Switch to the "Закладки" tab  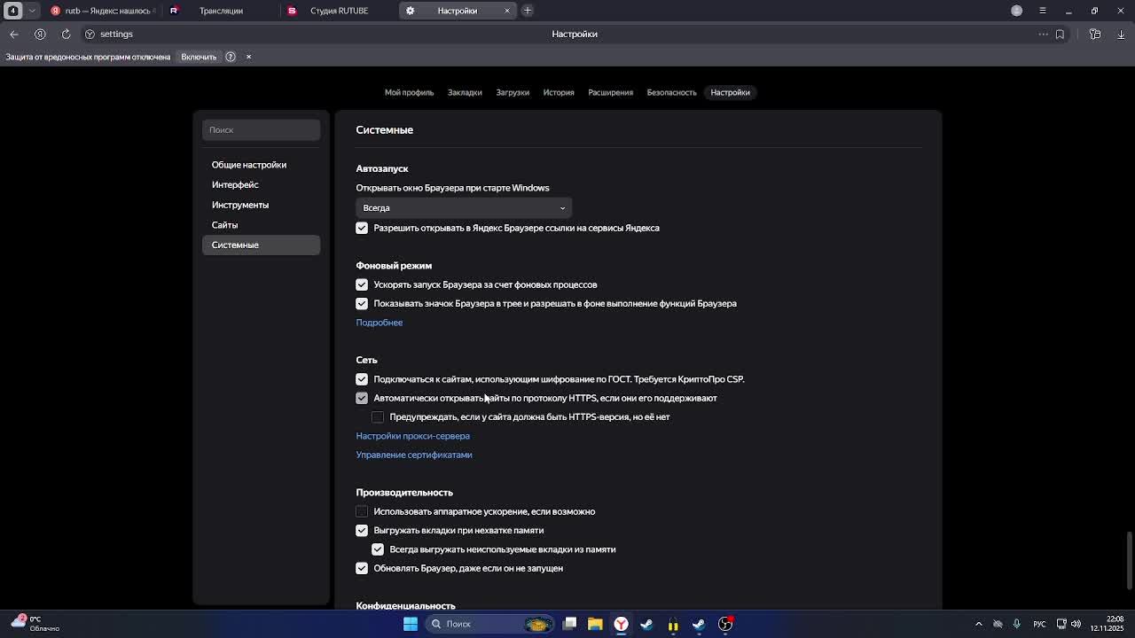465,92
